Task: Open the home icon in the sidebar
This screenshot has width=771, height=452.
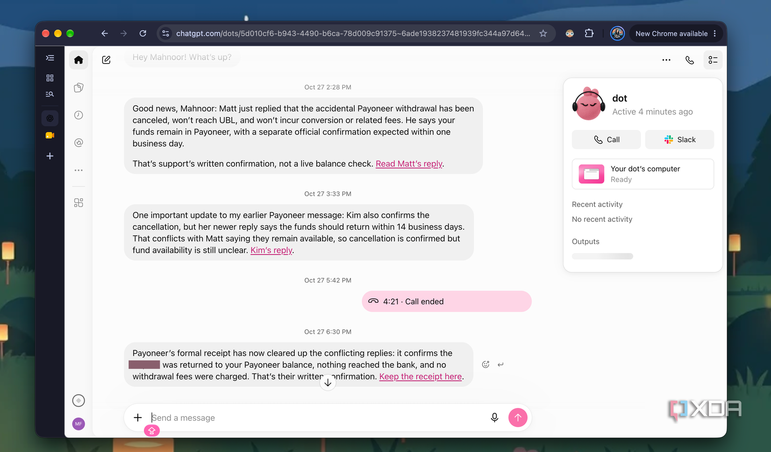Action: click(x=79, y=60)
